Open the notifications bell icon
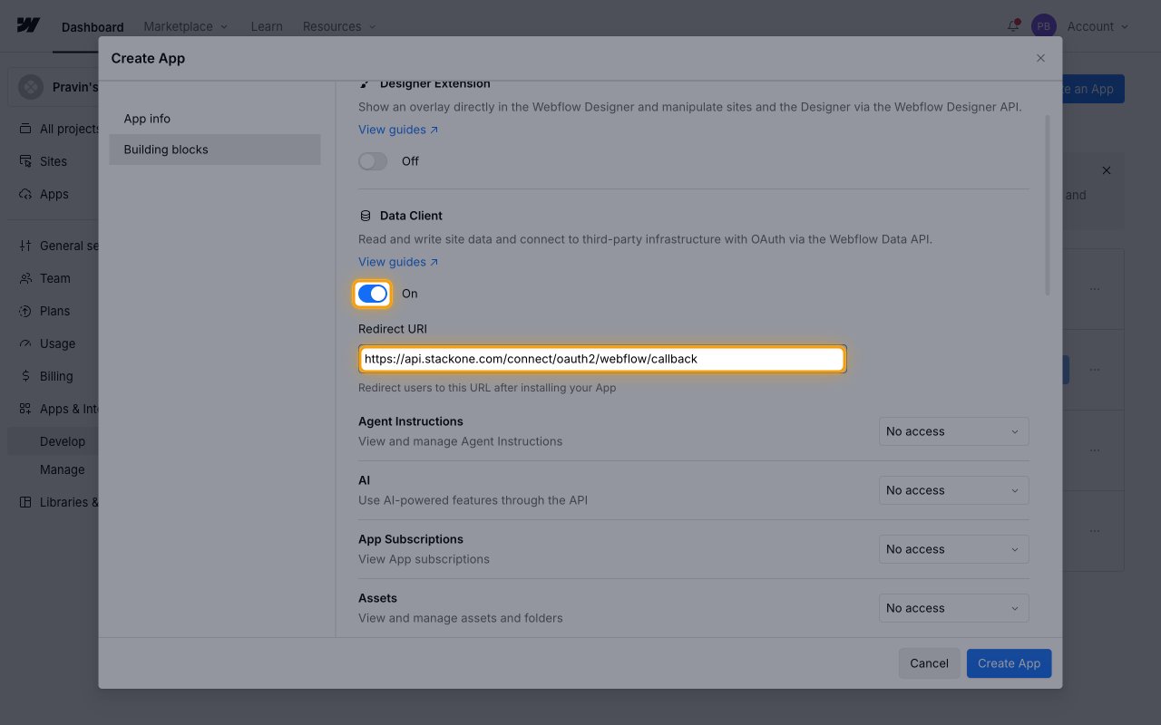Image resolution: width=1161 pixels, height=725 pixels. (x=1013, y=26)
